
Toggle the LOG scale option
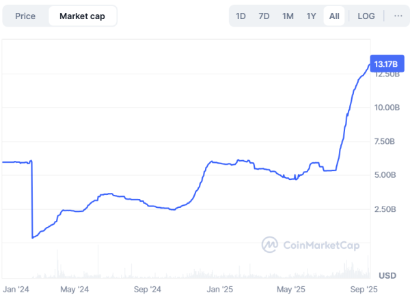[x=366, y=16]
